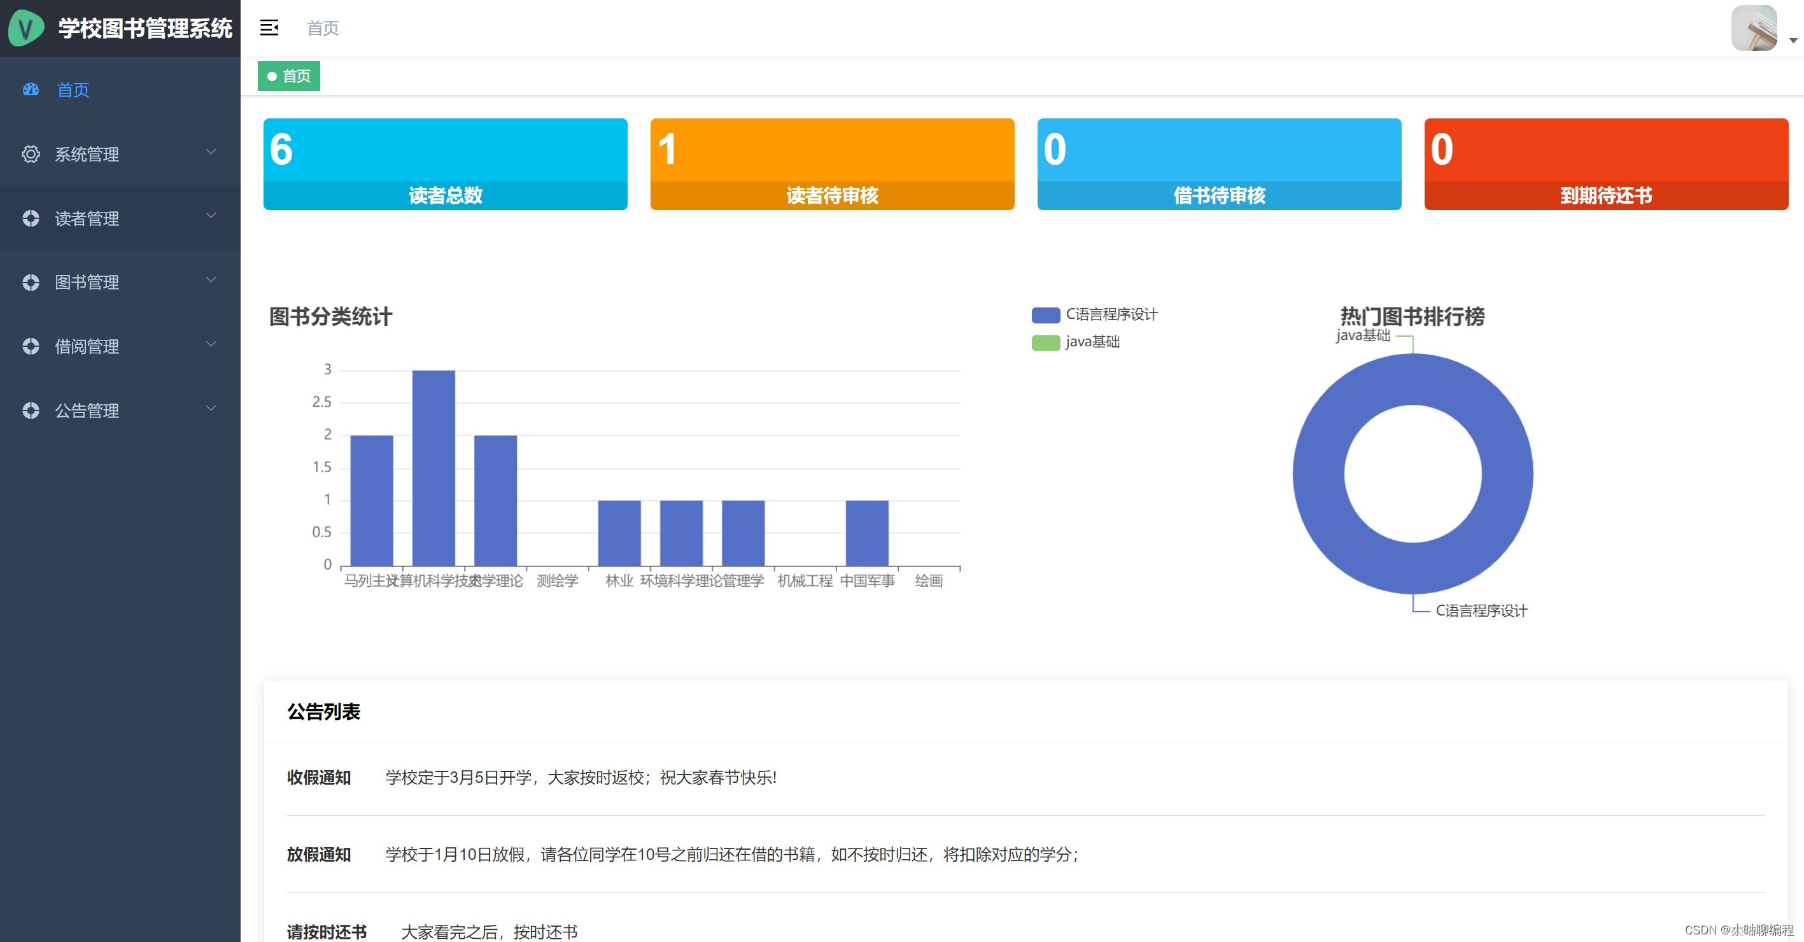Open the 读者待审核 orange card
The image size is (1804, 942).
(x=832, y=164)
